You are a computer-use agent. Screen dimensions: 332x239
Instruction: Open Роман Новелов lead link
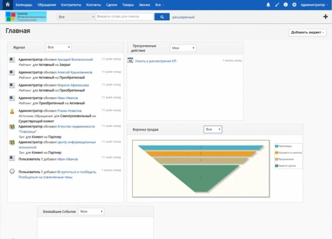(69, 111)
